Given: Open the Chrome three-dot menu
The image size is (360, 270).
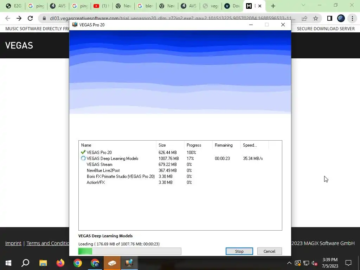Looking at the screenshot, I should coord(352,18).
